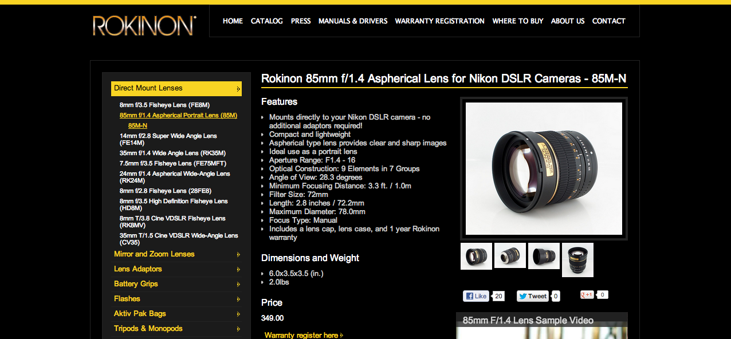Screen dimensions: 731x339
Task: Expand the Battery Grips category
Action: point(176,284)
